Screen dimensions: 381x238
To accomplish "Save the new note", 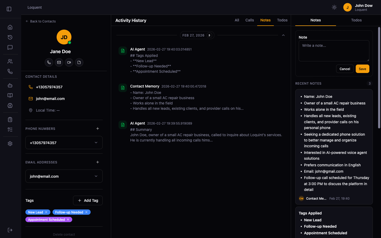I will [362, 69].
